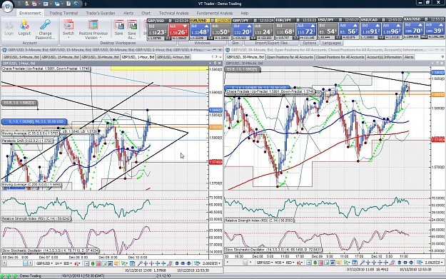Click Demo Trading status bar entry
Image resolution: width=446 pixels, height=279 pixels.
tap(31, 276)
